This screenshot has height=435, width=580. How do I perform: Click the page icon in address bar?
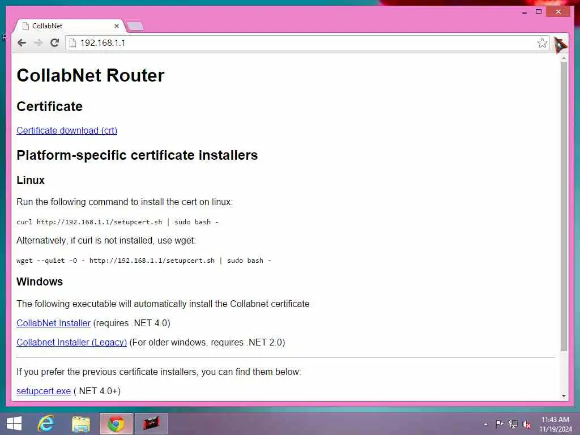coord(73,43)
